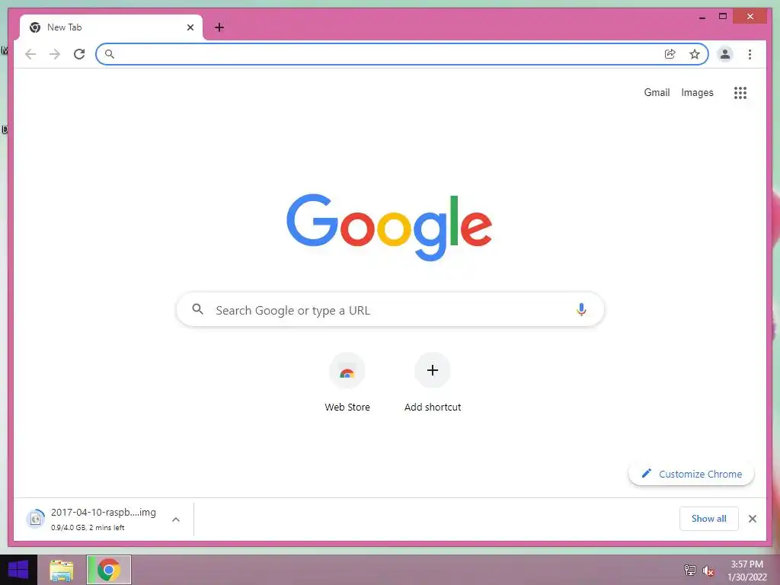Screen dimensions: 780x585
Task: Click the Google logo
Action: (389, 227)
